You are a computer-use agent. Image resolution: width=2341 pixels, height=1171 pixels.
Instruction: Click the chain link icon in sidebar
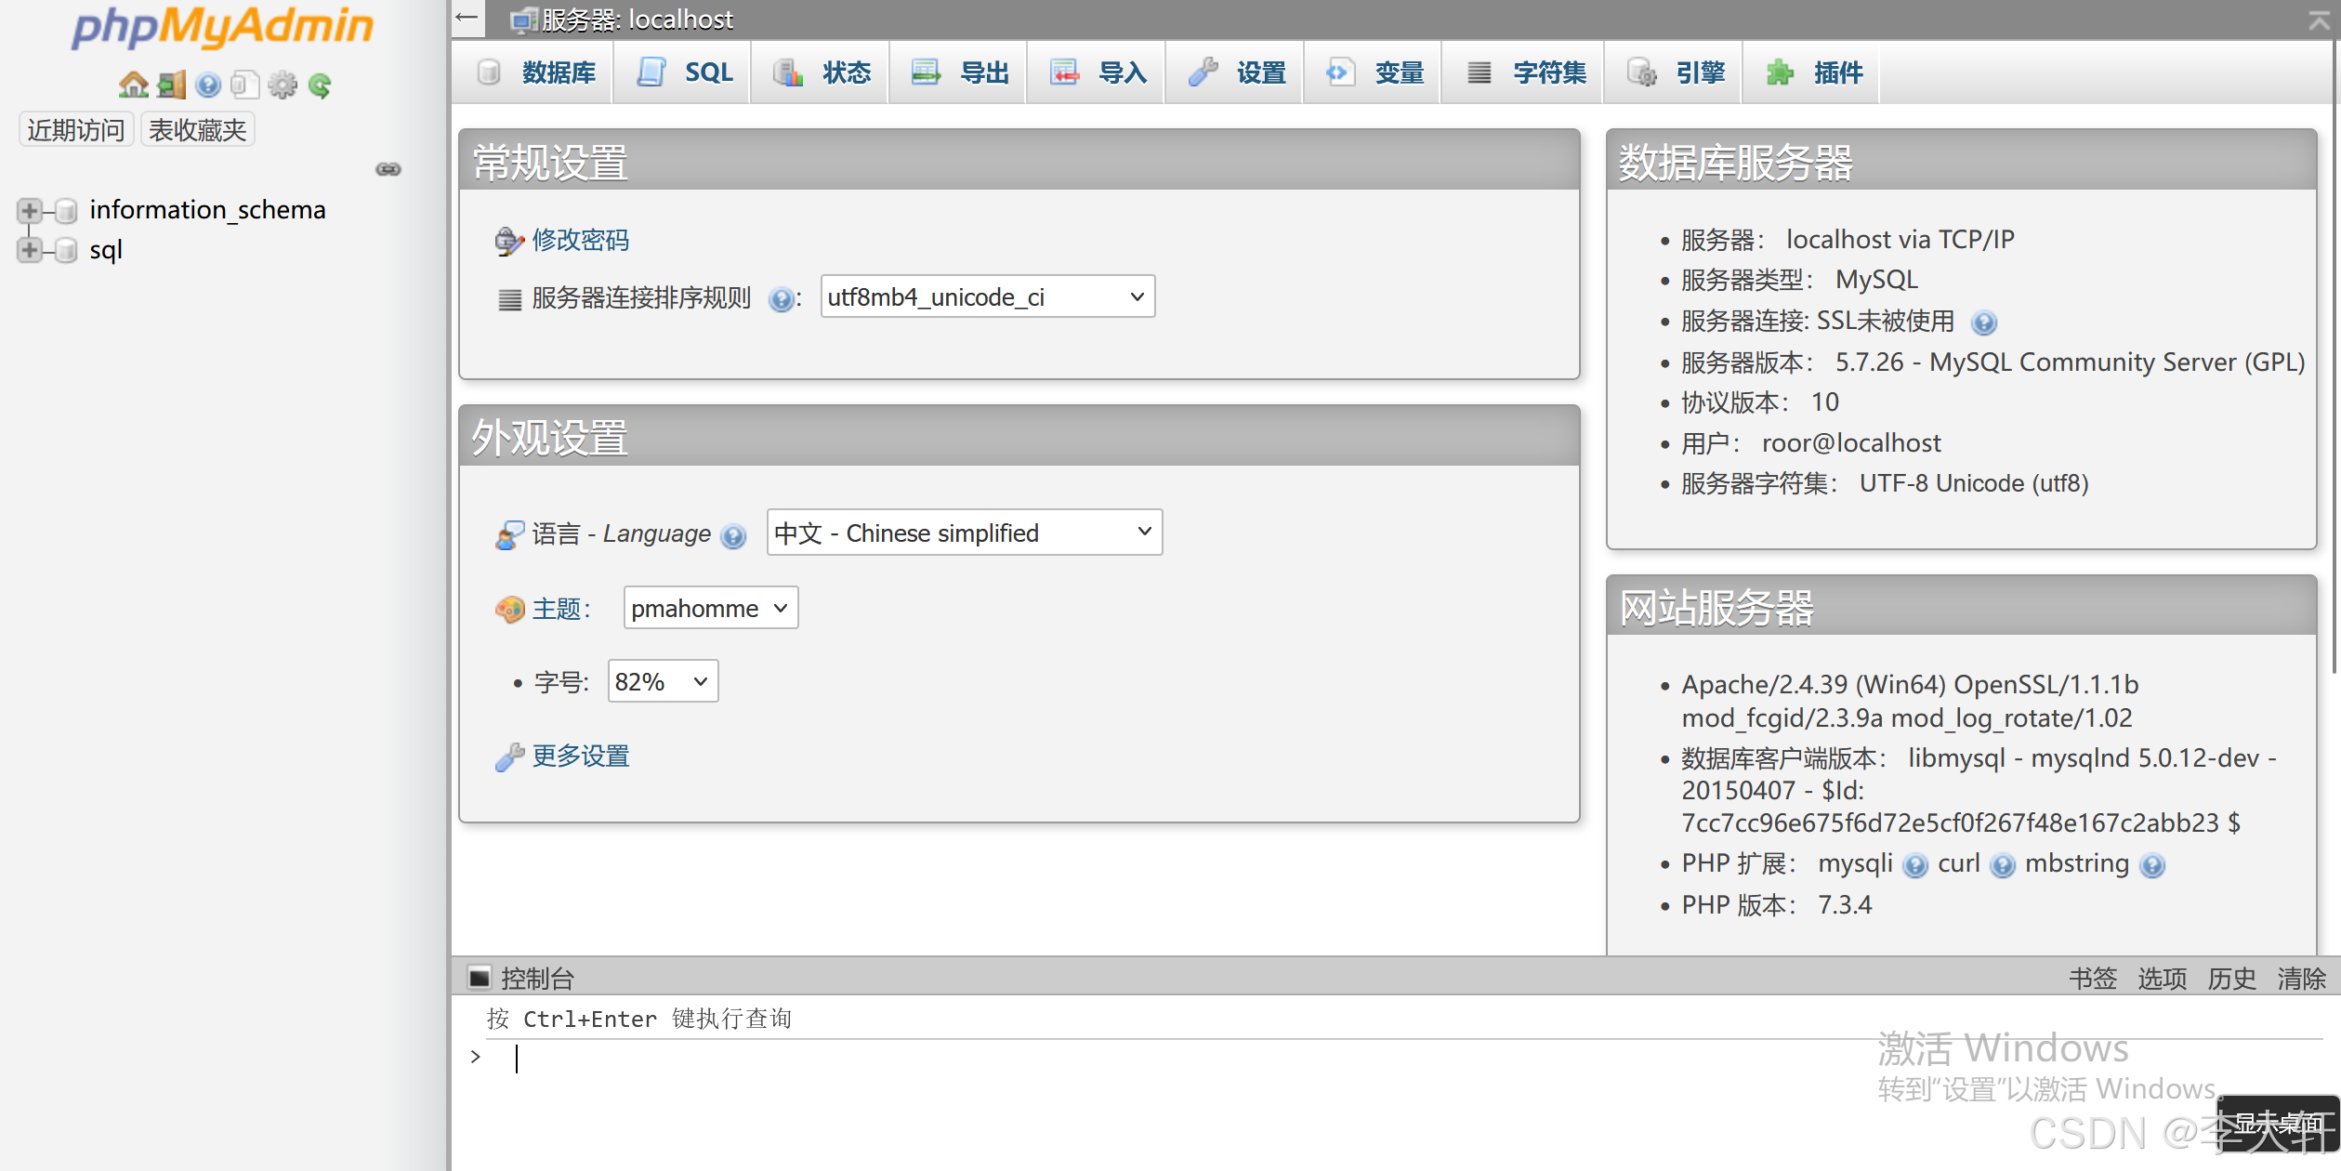(x=388, y=169)
